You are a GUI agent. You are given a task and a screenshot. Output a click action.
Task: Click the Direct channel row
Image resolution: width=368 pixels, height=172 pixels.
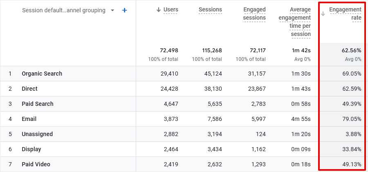tap(29, 89)
